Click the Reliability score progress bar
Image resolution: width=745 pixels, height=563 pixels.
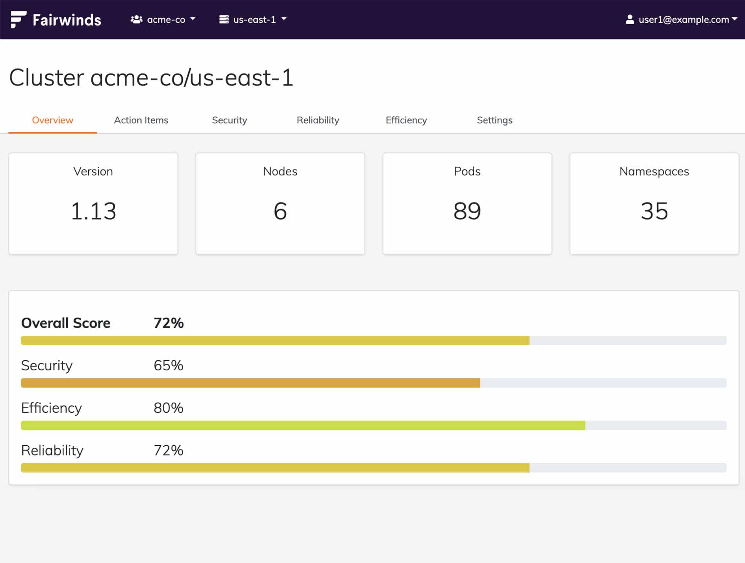click(x=374, y=468)
